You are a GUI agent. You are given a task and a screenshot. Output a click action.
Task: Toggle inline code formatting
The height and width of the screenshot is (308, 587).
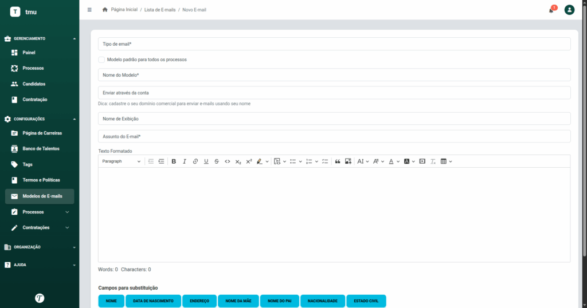pyautogui.click(x=227, y=161)
